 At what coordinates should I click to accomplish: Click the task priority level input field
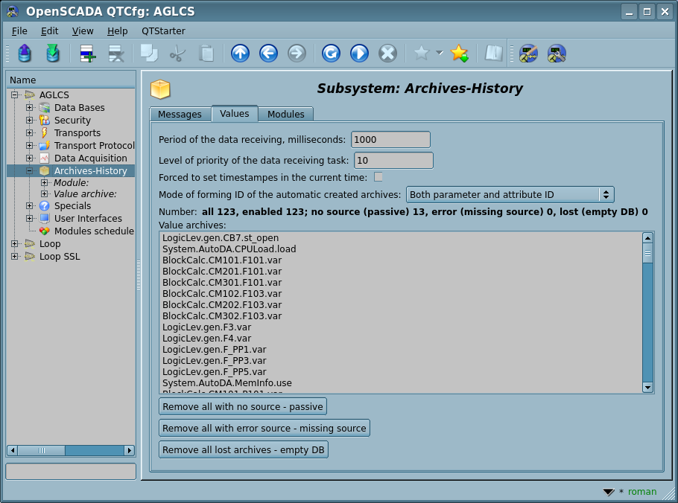pos(393,160)
